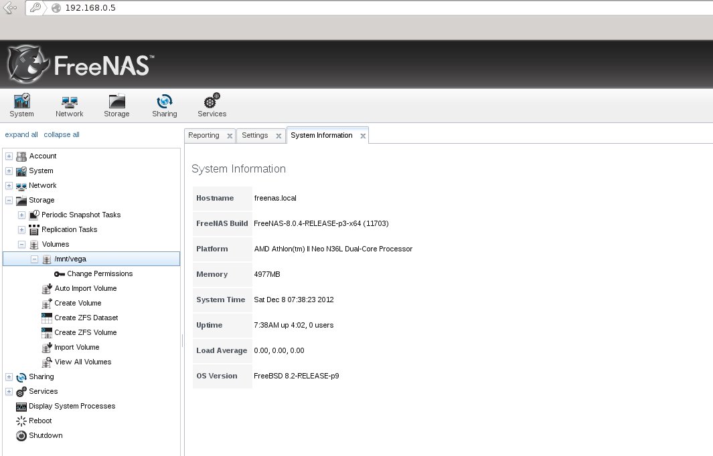Select Change Permissions under /mnt/vega
The image size is (713, 456).
pyautogui.click(x=100, y=274)
